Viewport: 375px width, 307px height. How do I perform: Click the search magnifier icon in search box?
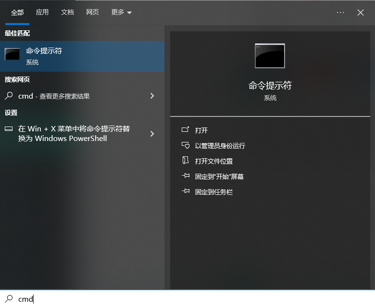pos(9,299)
